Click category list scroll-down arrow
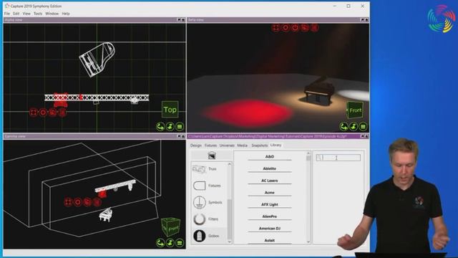Viewport: 458px width, 258px height. (x=229, y=242)
